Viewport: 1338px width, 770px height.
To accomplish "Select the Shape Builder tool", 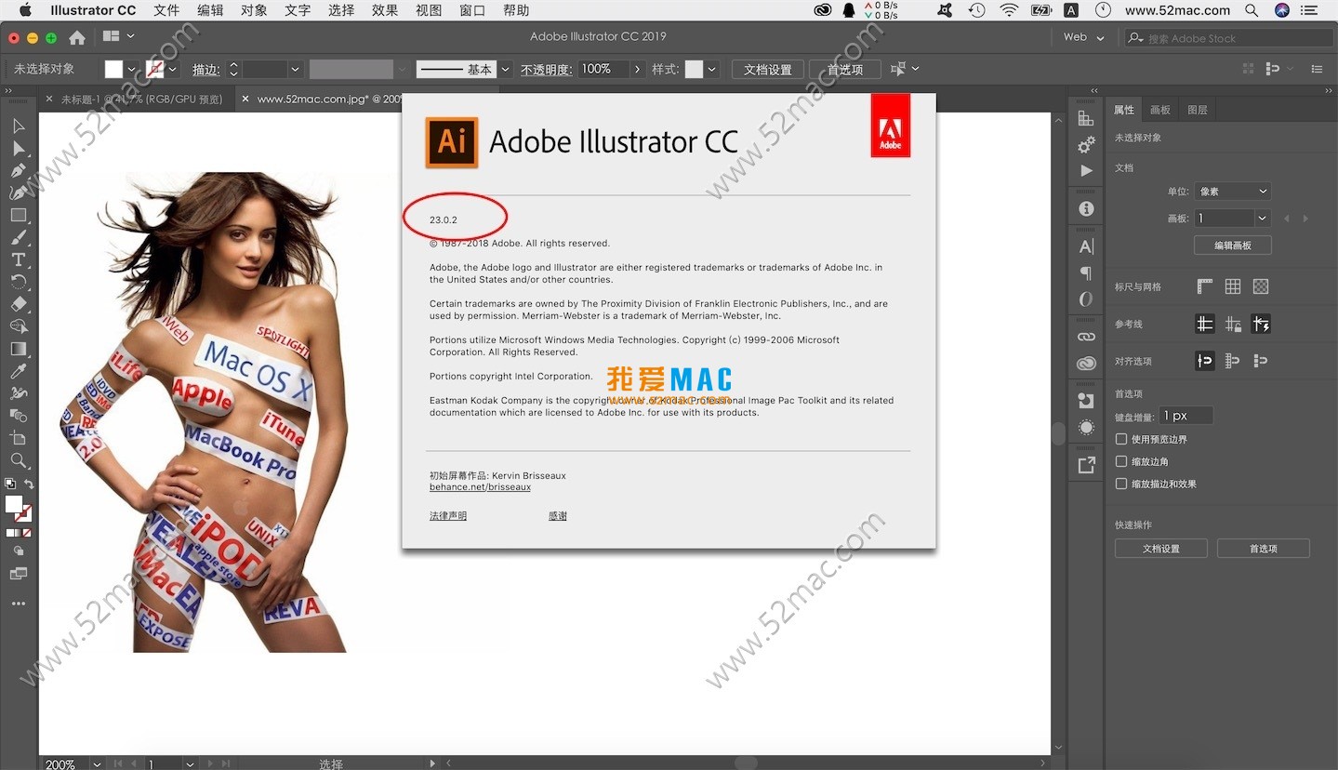I will 19,326.
